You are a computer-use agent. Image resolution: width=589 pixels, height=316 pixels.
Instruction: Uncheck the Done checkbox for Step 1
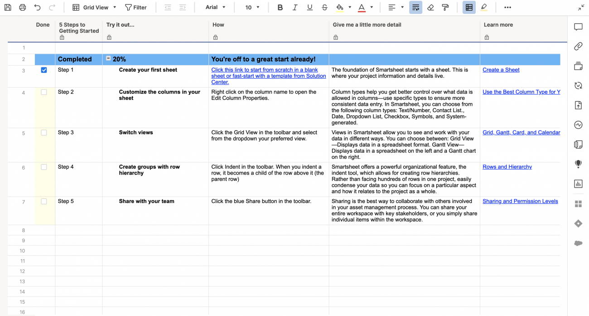click(x=44, y=70)
